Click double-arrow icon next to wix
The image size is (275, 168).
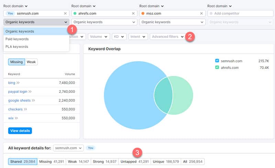[x=16, y=118]
